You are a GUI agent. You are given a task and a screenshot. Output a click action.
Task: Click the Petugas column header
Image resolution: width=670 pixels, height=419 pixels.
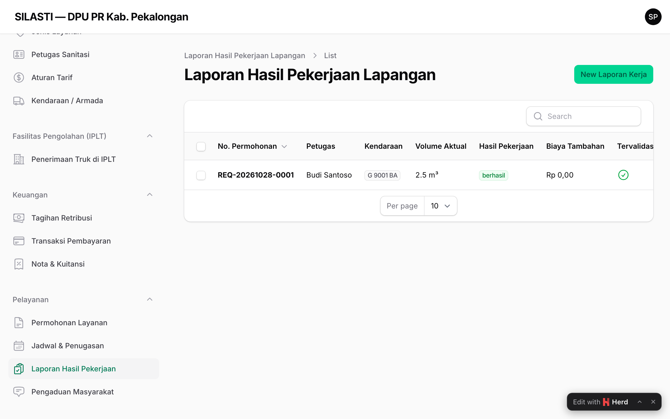coord(321,146)
